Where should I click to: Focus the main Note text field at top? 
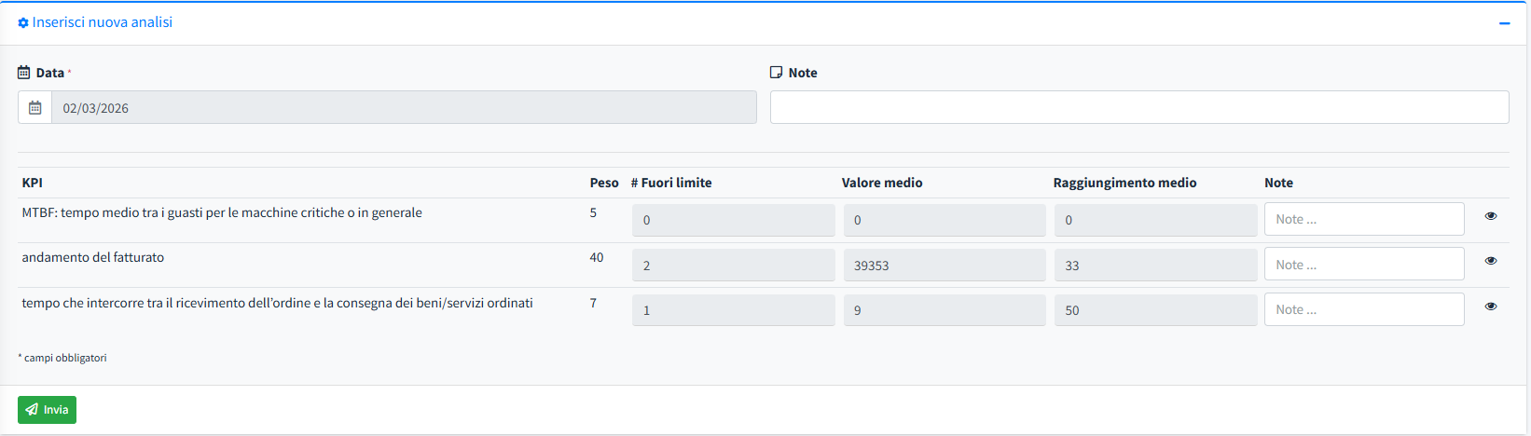(x=1138, y=107)
